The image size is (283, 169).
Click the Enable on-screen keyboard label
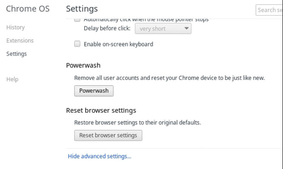coord(118,44)
